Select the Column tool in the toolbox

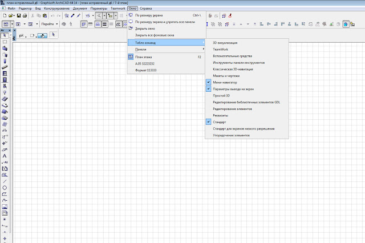coord(5,61)
